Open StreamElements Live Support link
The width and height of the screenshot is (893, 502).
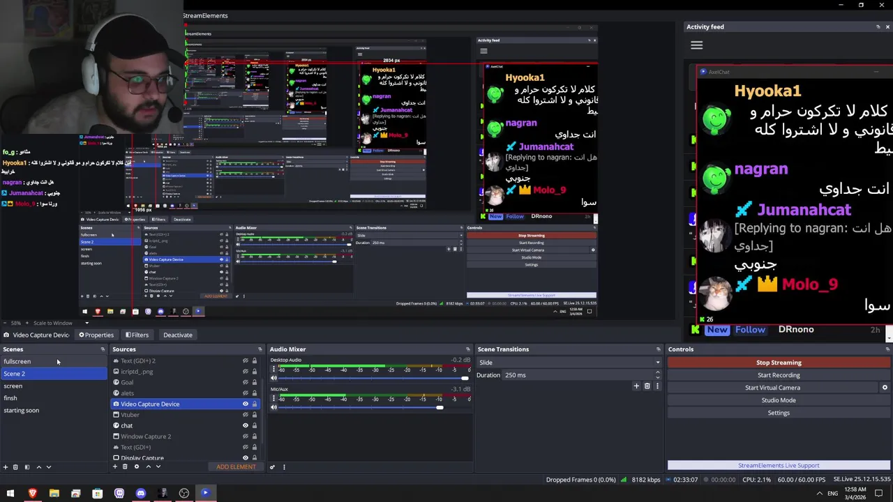779,466
